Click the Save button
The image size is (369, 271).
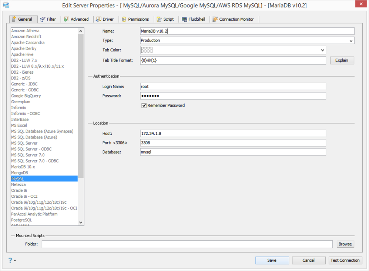(272, 260)
